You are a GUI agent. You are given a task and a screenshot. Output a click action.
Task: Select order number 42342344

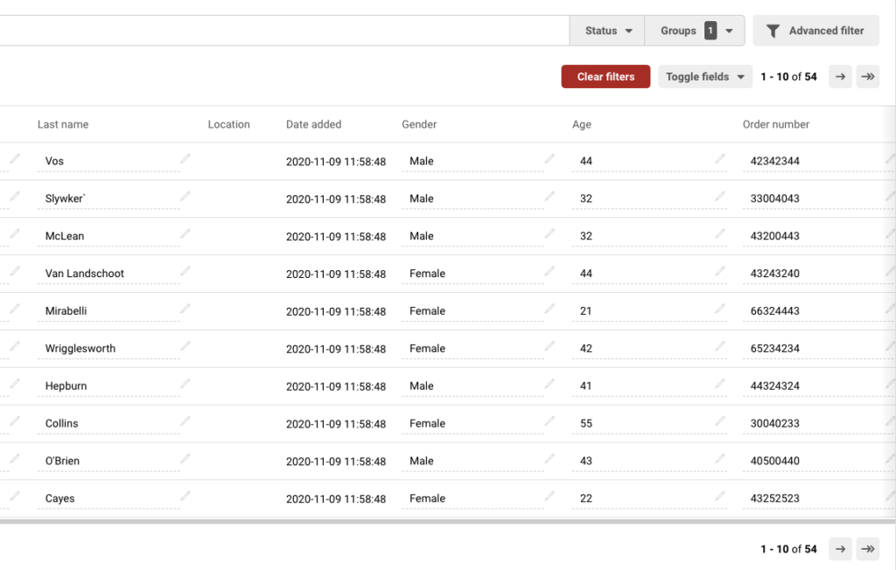775,161
